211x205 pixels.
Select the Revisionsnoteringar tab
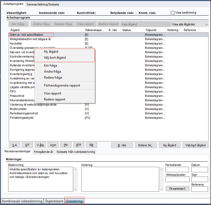[x=17, y=151]
